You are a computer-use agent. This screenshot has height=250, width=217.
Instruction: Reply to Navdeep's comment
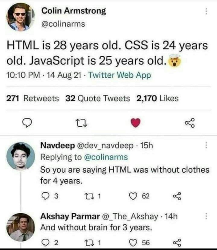(x=45, y=196)
